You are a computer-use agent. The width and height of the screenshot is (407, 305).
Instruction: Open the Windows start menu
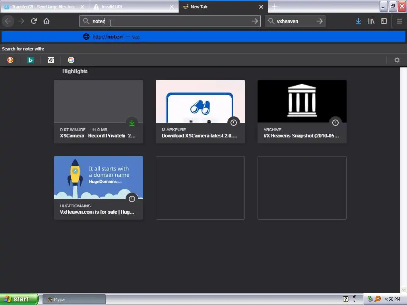[x=19, y=299]
